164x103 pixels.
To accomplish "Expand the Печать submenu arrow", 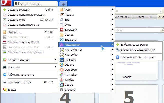I will point(55,67).
